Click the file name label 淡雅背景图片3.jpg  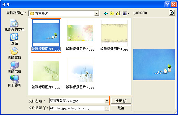click(x=115, y=49)
